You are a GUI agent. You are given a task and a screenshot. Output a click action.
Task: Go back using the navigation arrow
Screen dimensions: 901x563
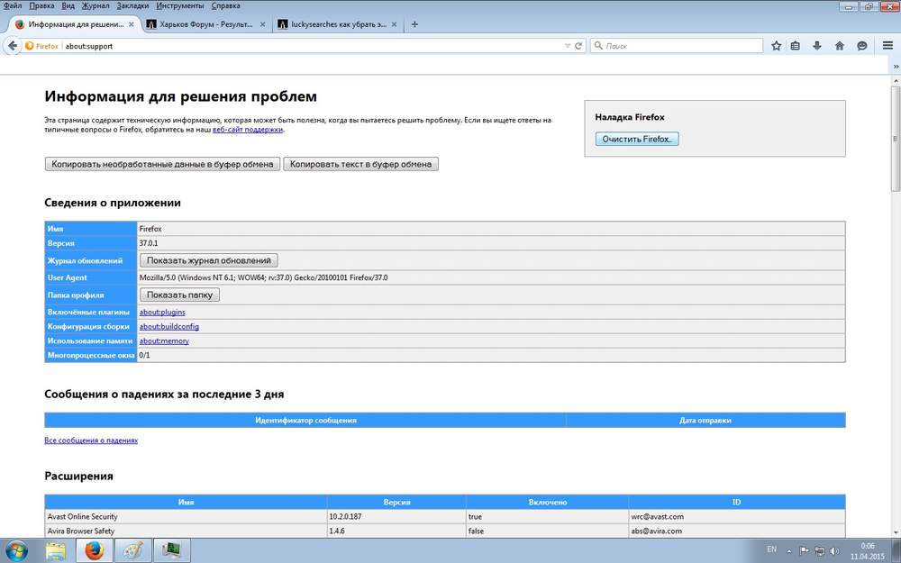(12, 46)
